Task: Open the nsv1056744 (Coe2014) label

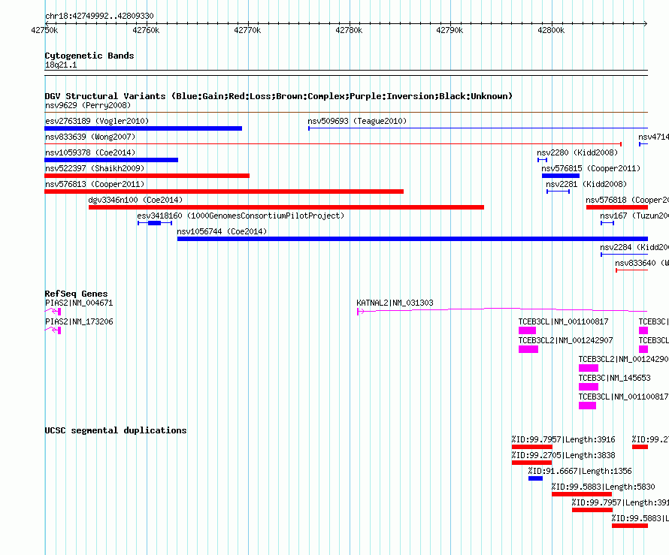Action: [222, 231]
